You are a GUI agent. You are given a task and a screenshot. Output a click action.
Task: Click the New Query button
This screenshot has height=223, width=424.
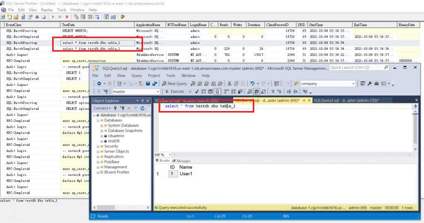pos(174,84)
